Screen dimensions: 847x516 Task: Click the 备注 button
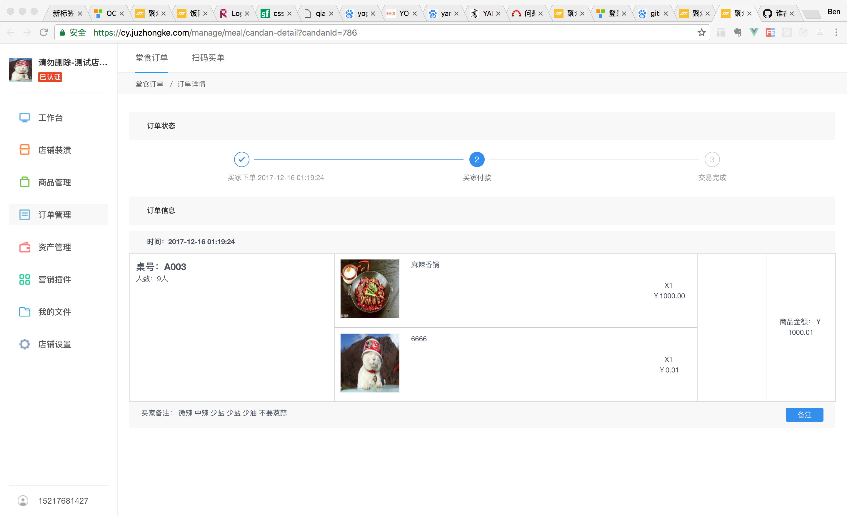(x=804, y=415)
